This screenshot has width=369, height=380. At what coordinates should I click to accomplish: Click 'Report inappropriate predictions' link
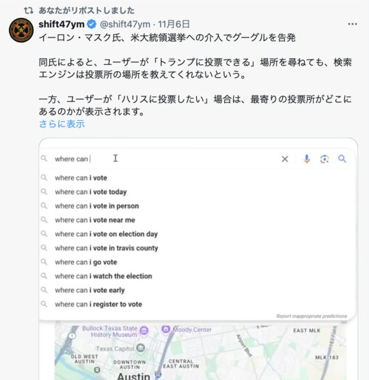pos(312,316)
